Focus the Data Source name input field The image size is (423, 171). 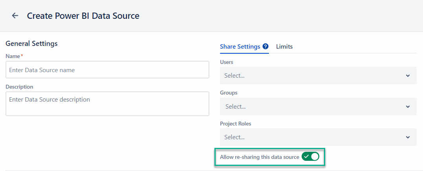107,70
